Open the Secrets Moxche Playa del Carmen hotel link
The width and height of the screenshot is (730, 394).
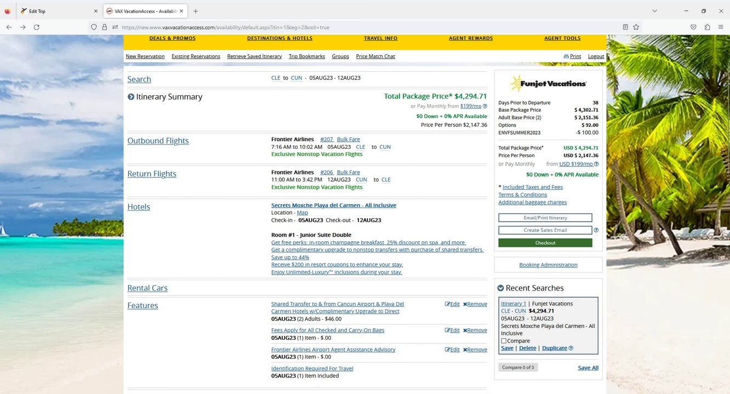(x=334, y=205)
